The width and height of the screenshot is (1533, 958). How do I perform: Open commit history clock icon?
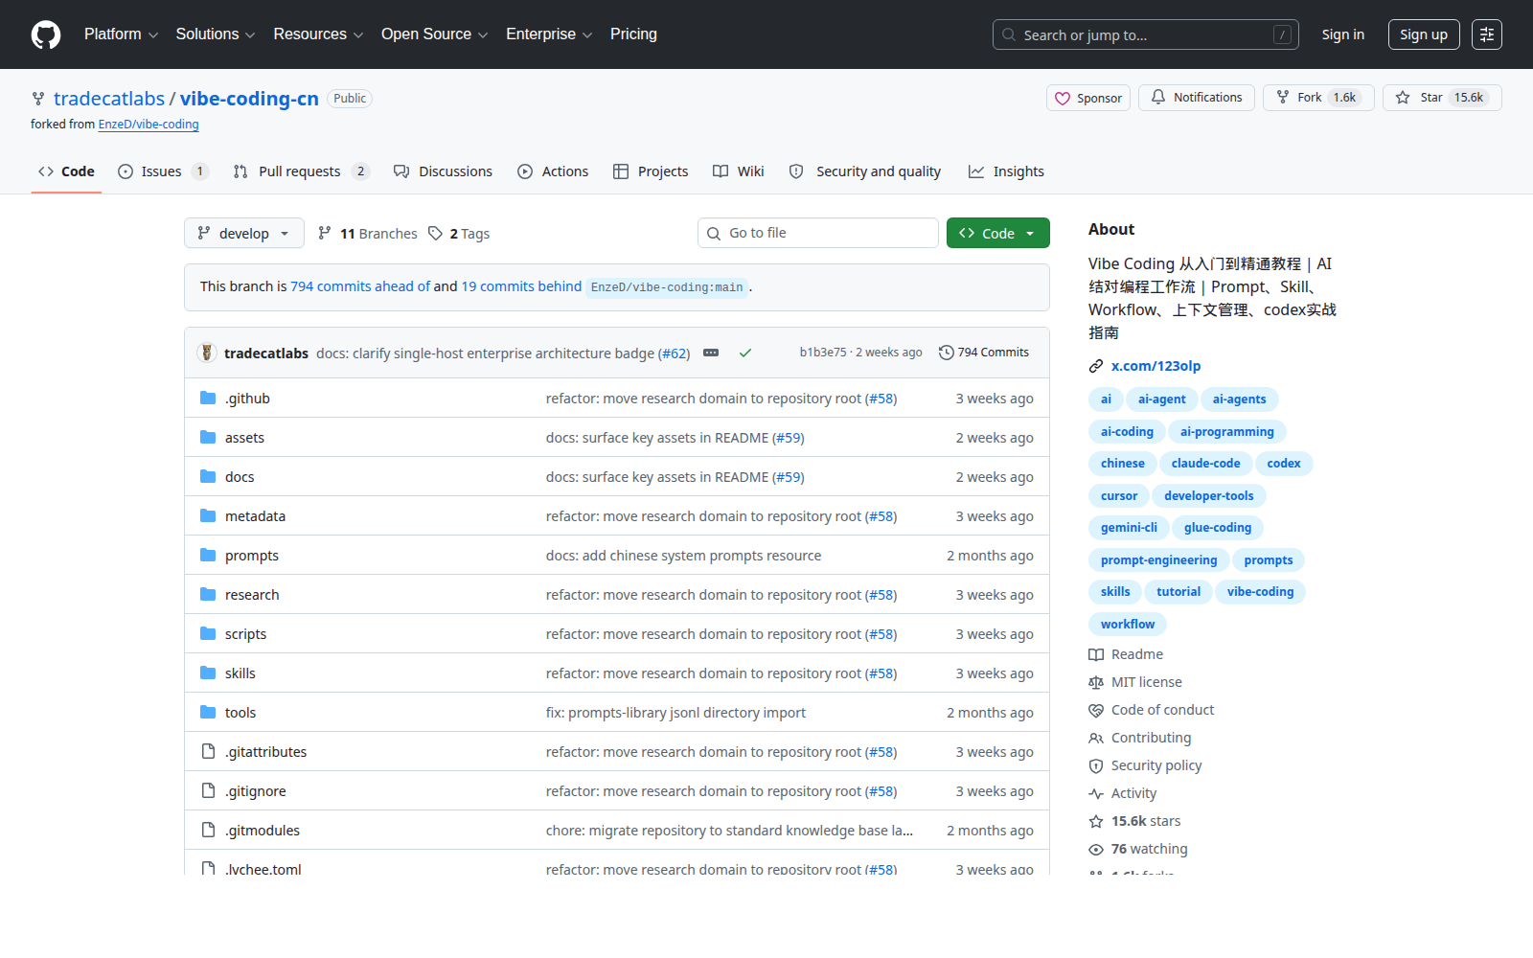[x=946, y=353]
